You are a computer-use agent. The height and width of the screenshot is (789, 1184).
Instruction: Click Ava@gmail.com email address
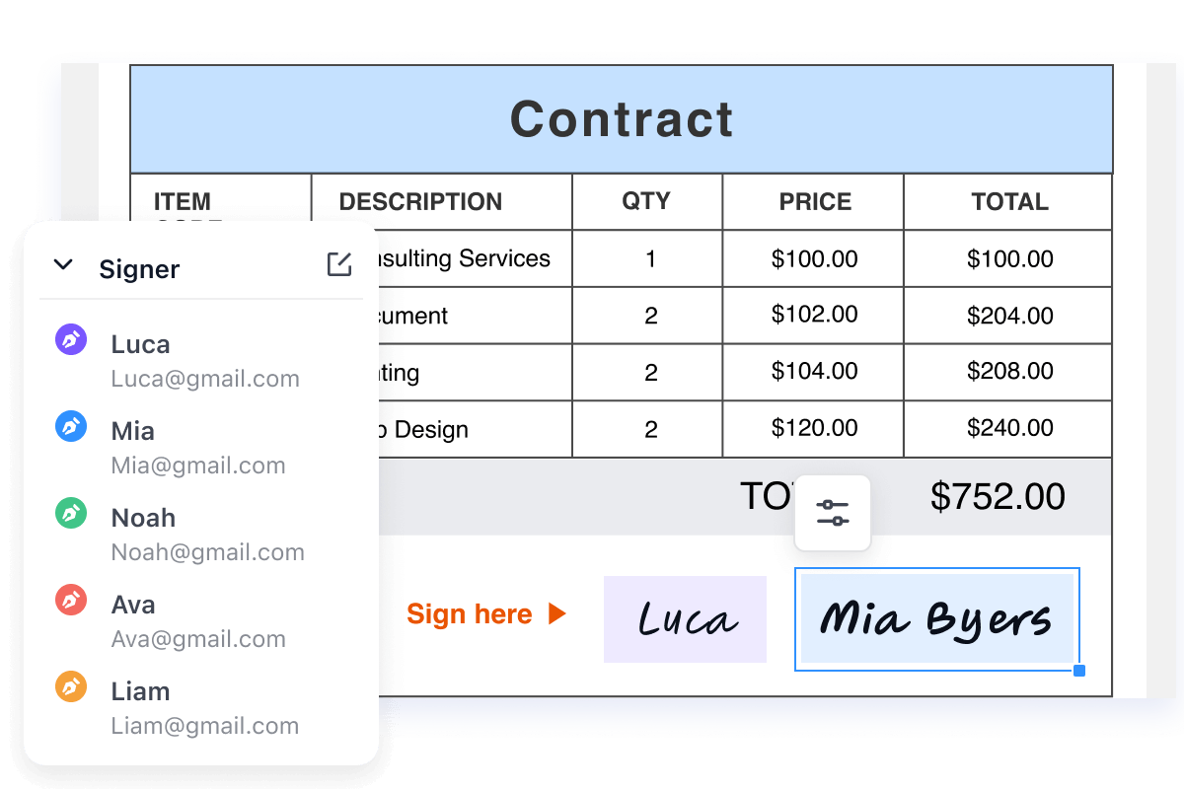click(x=198, y=639)
